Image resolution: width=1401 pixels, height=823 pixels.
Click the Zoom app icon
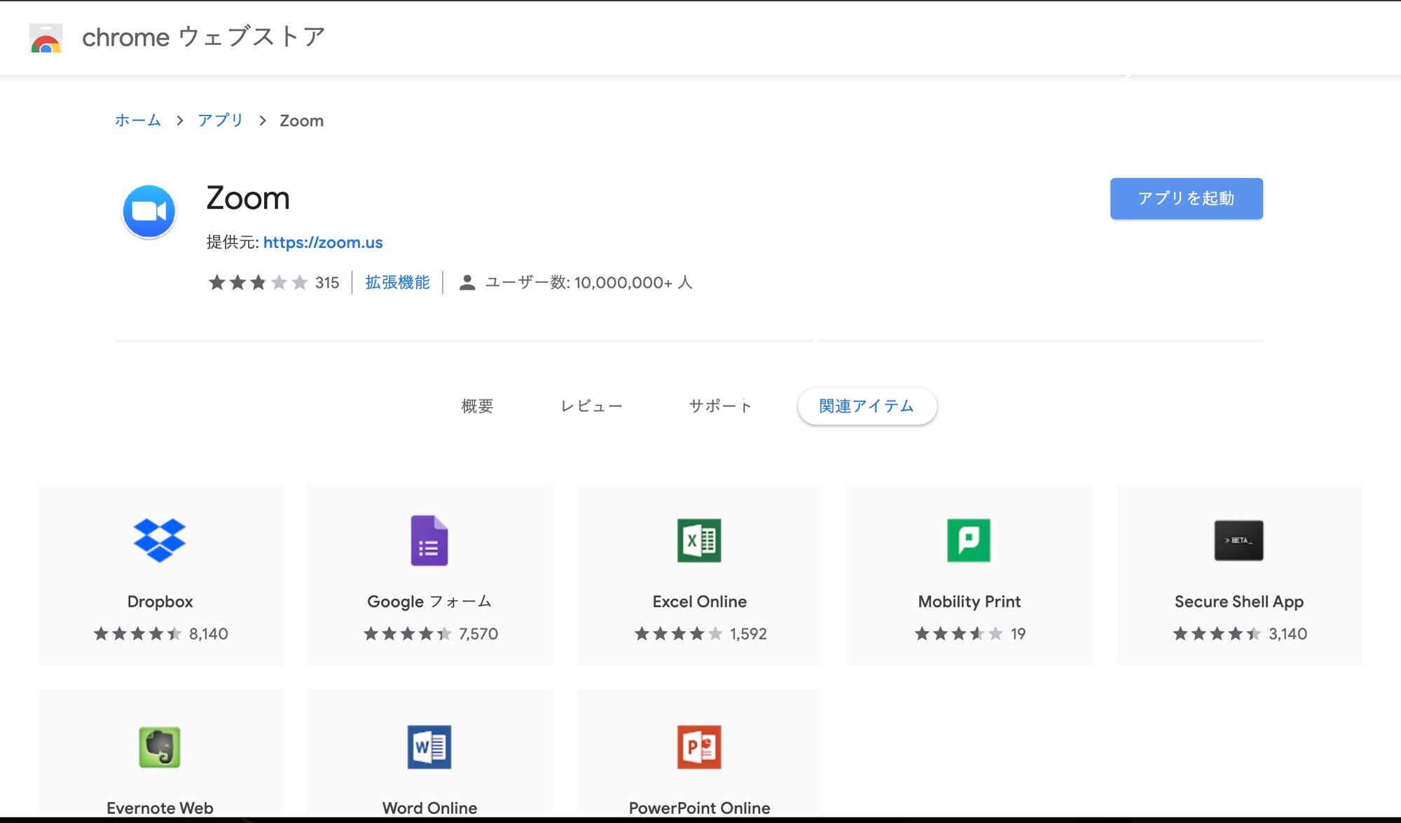tap(149, 211)
